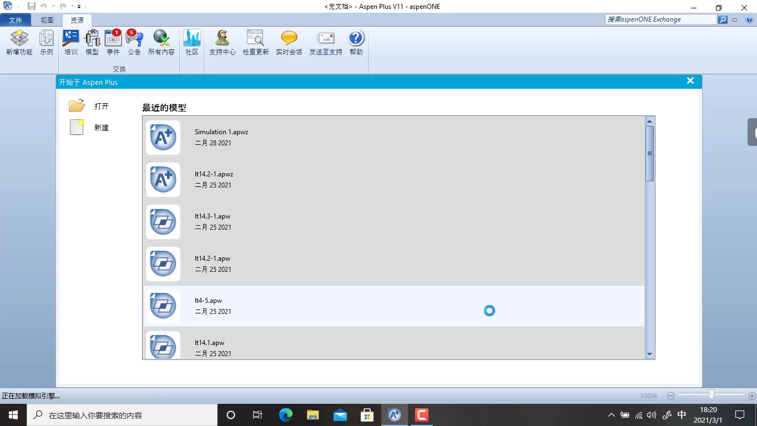
Task: Open lt14.1.apw recent model
Action: coord(394,344)
